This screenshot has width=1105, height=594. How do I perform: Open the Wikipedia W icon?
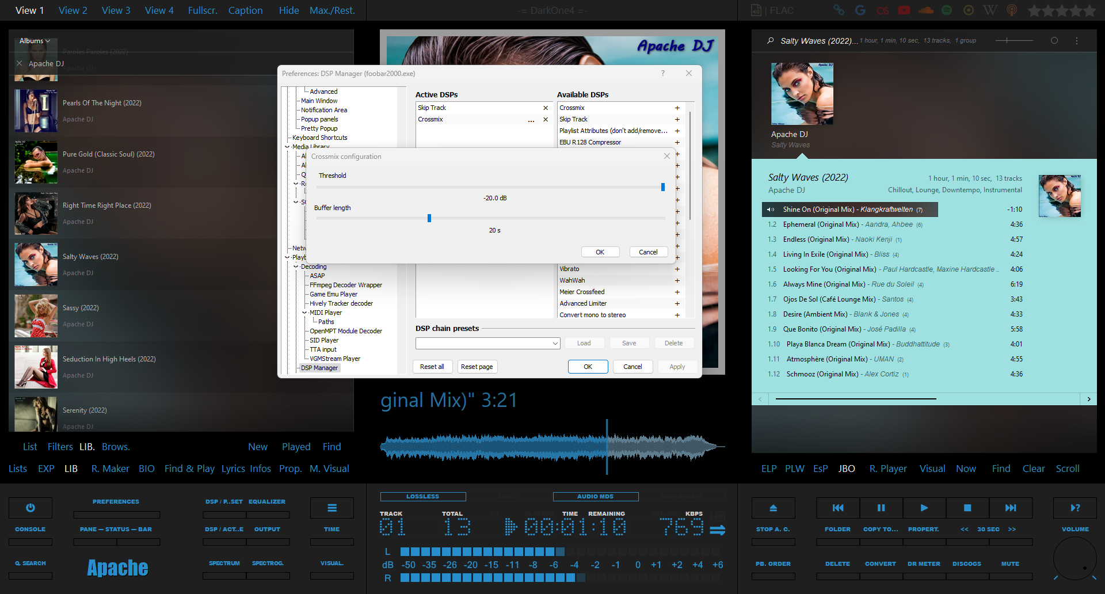click(990, 10)
